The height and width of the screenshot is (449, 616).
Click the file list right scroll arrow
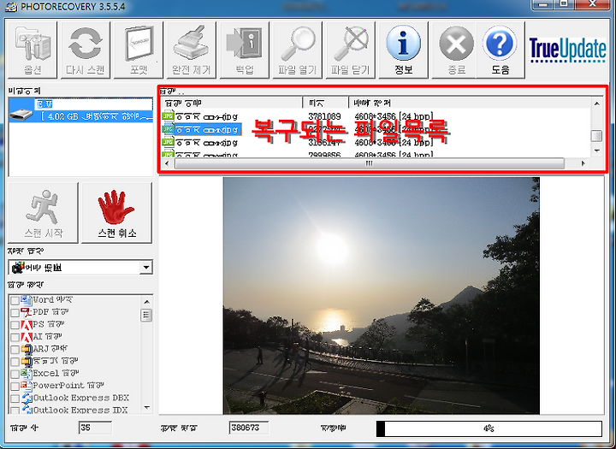click(583, 163)
